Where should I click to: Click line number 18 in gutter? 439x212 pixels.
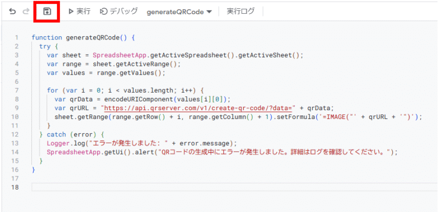click(15, 187)
